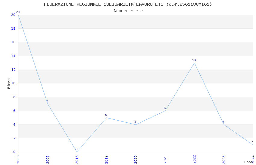Click the data label 1 at 2024
The height and width of the screenshot is (165, 256).
click(253, 142)
